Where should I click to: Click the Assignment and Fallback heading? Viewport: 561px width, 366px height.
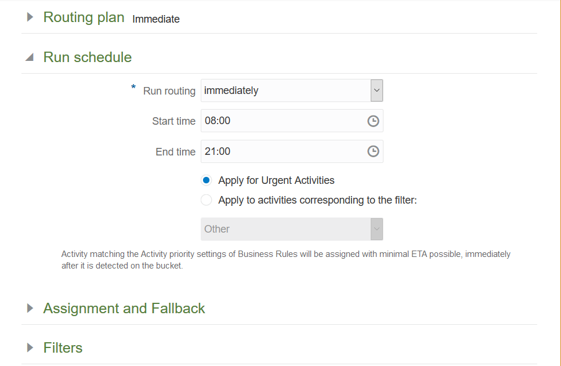click(x=124, y=308)
